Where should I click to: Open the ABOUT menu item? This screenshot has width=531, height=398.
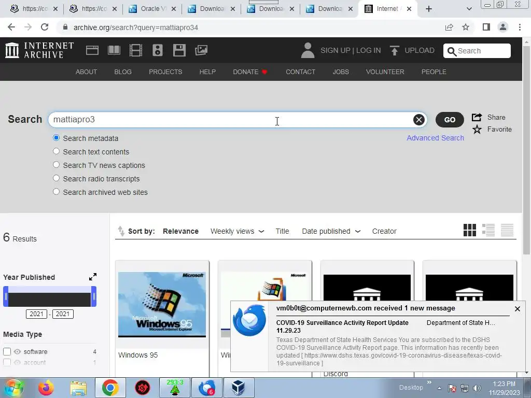(x=87, y=72)
